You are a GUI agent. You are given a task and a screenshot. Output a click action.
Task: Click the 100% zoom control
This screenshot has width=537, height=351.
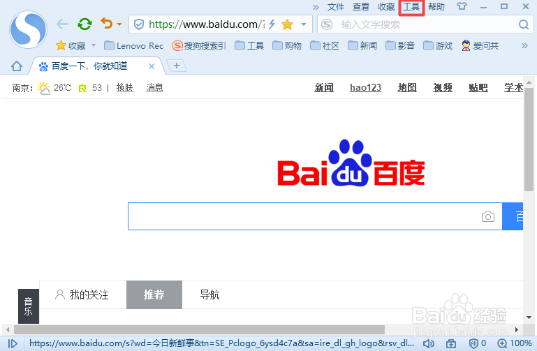pos(515,343)
